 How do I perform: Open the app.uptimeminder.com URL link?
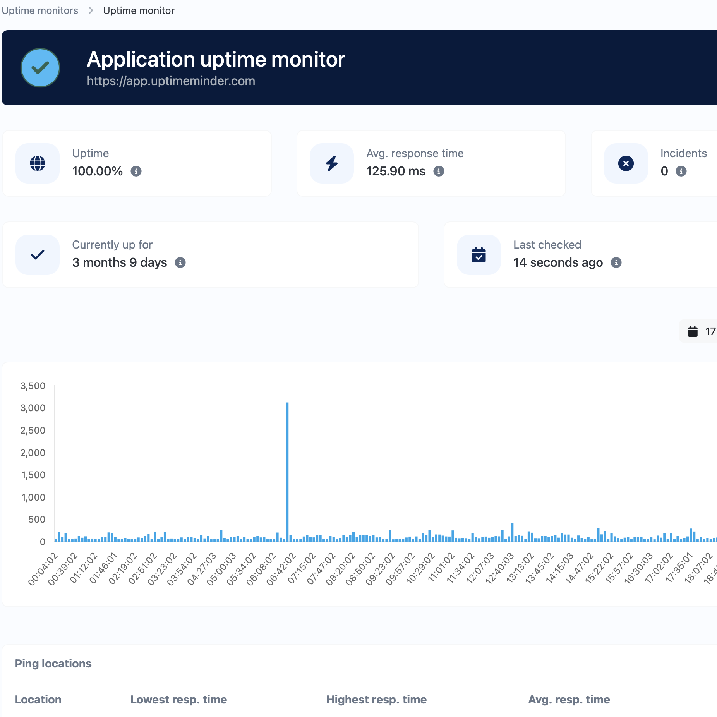[171, 81]
